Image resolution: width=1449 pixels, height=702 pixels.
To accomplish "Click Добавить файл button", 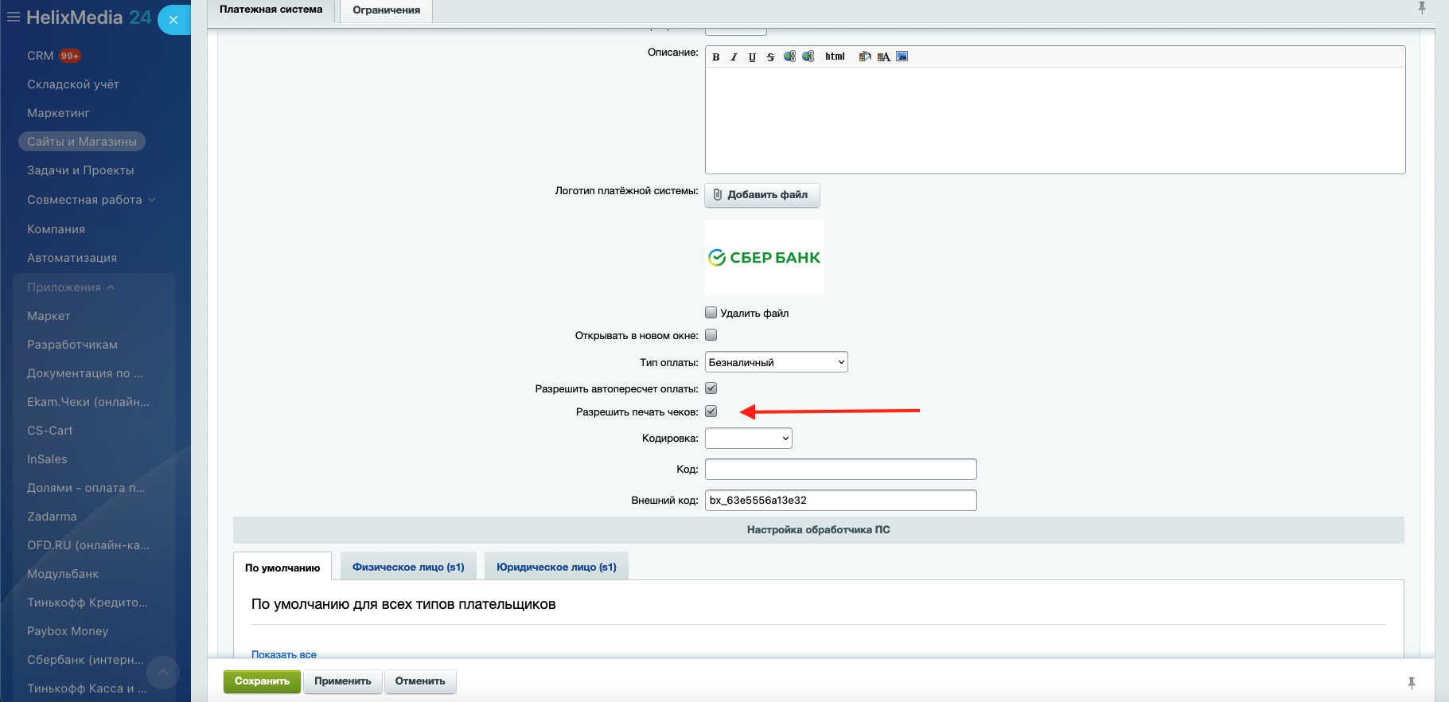I will (x=762, y=195).
